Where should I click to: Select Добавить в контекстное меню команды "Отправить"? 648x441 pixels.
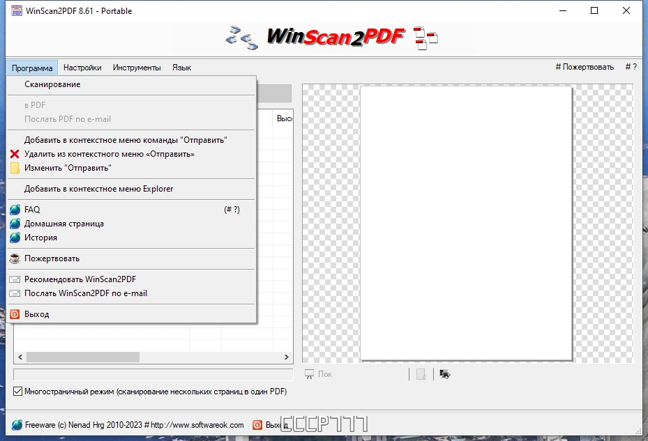(x=131, y=140)
